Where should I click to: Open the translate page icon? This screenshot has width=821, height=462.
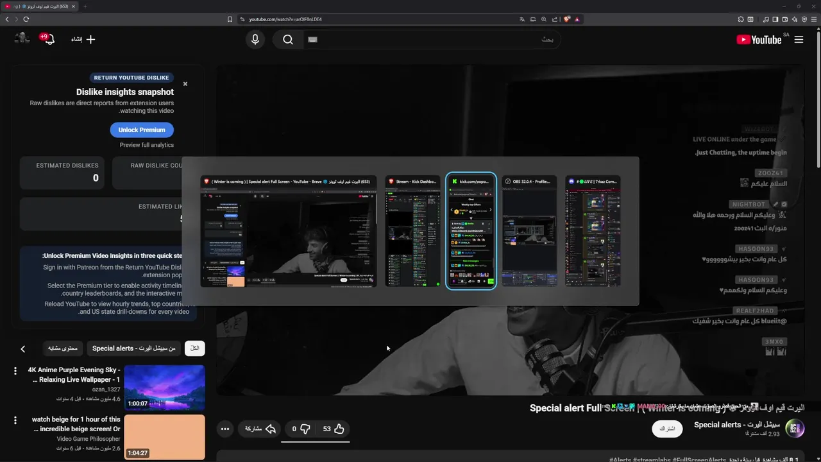pos(523,19)
